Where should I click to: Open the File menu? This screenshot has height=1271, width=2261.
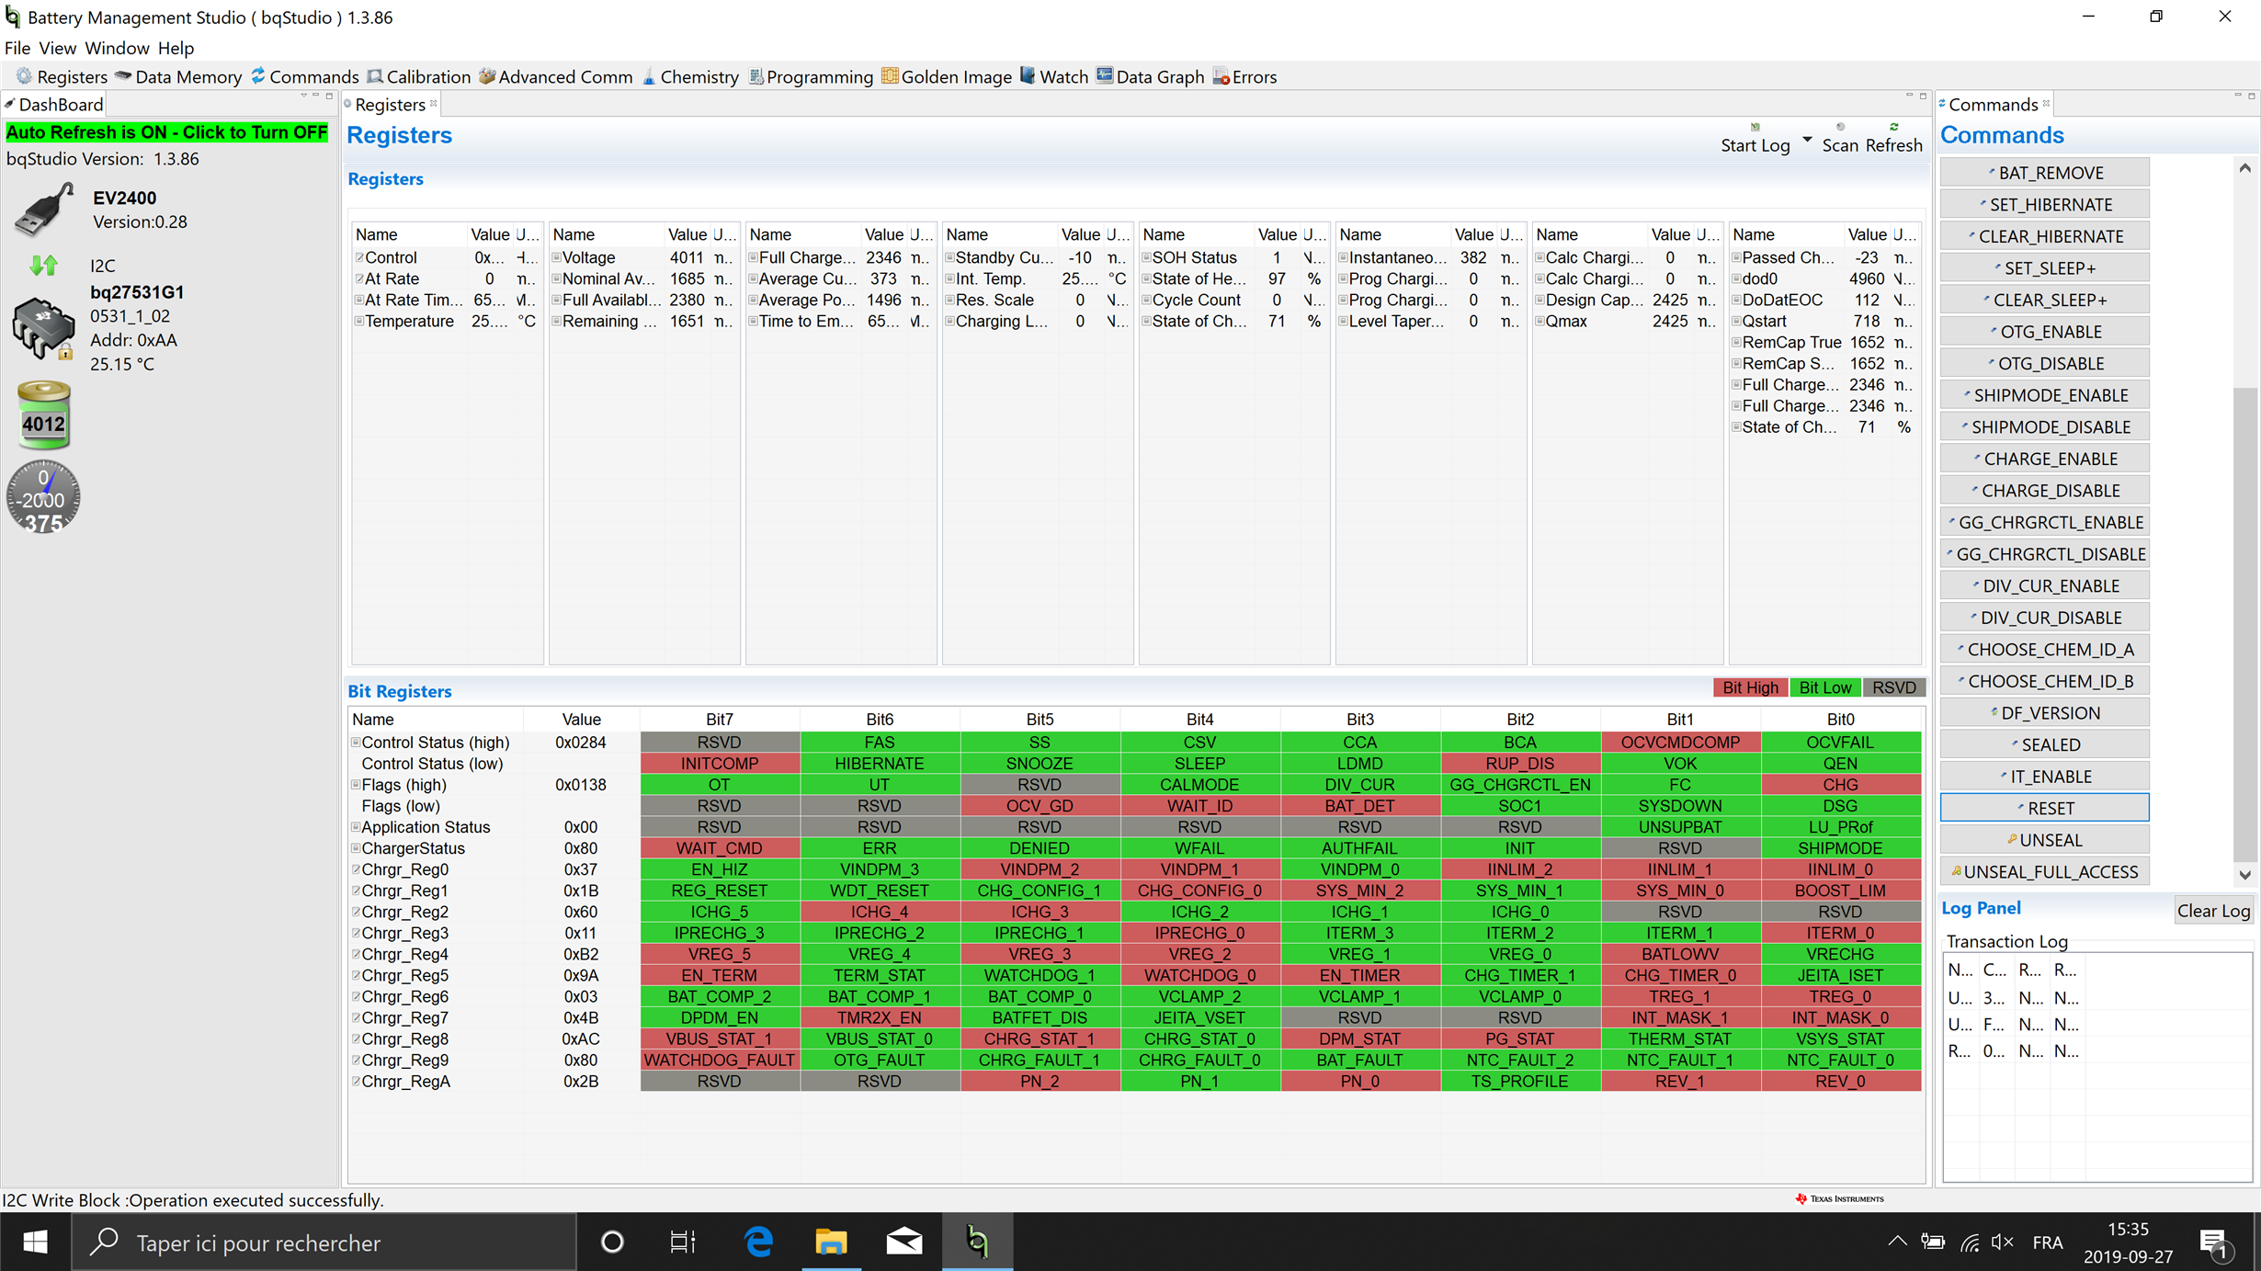tap(17, 48)
